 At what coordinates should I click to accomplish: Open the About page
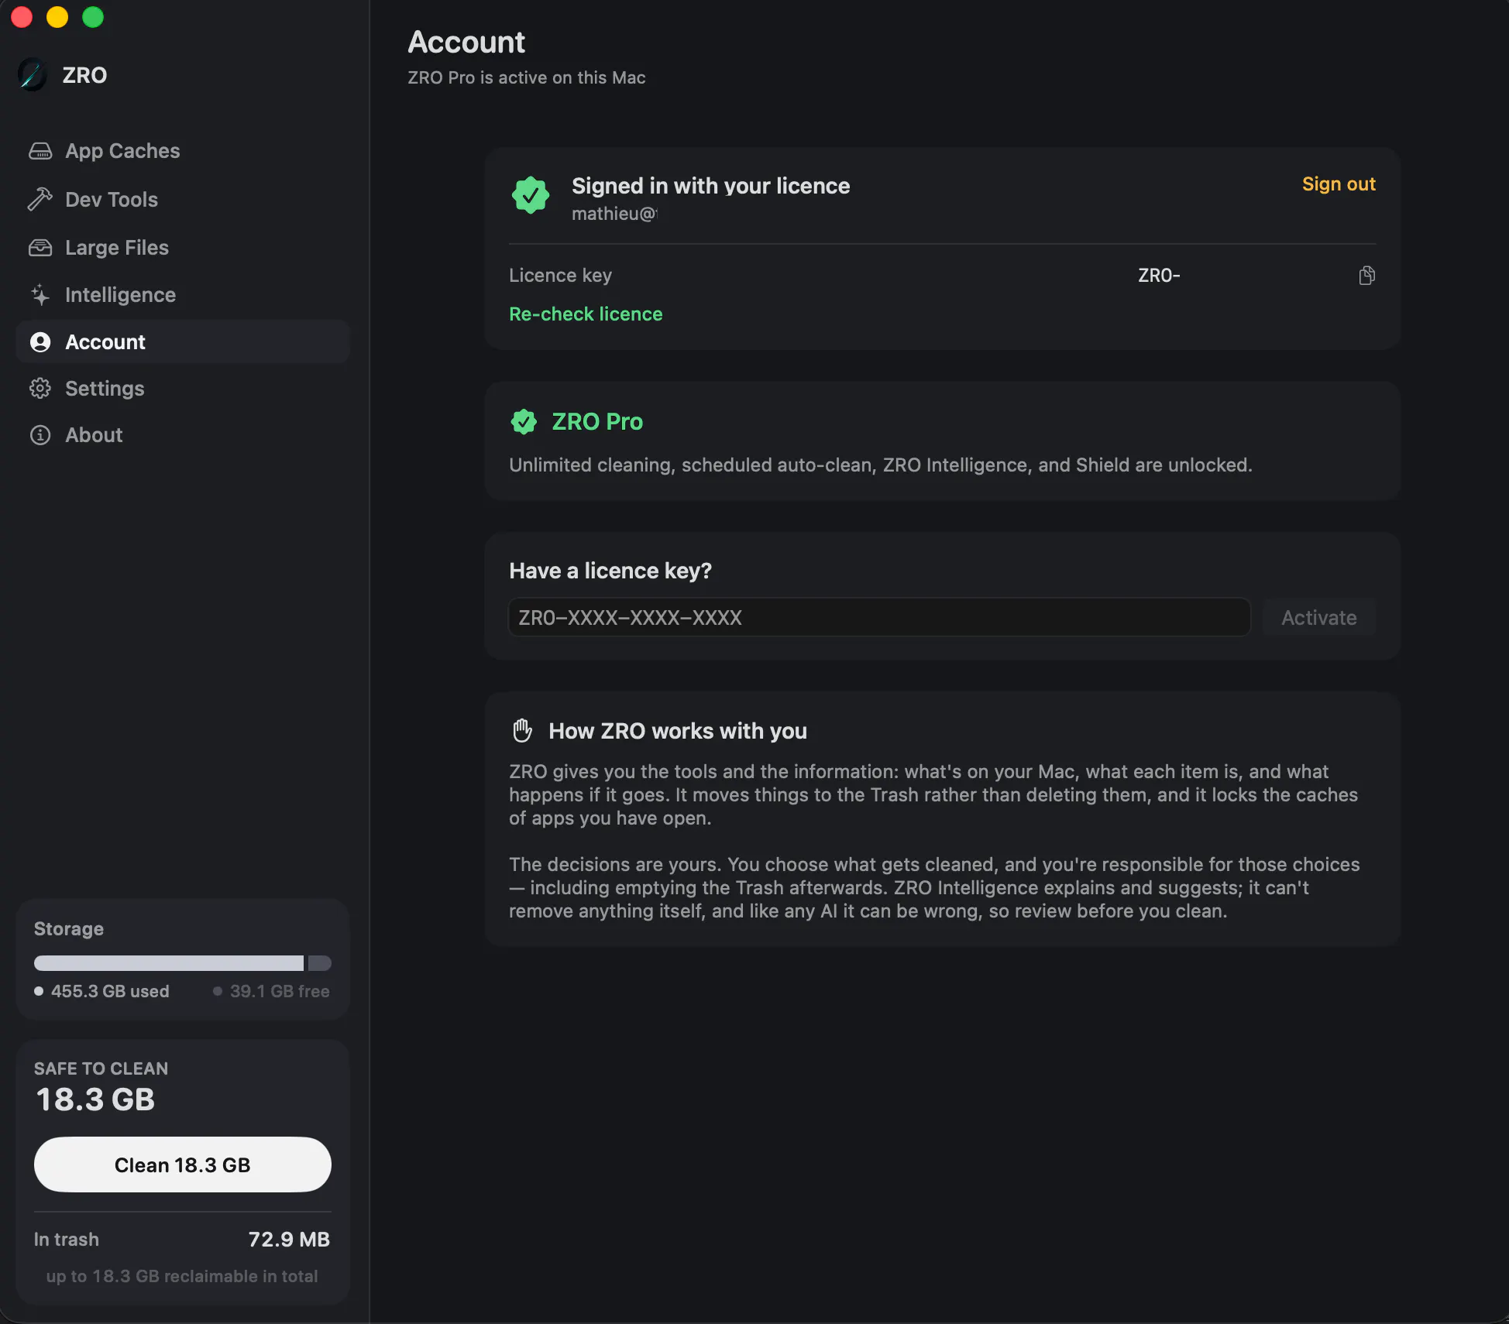tap(183, 435)
